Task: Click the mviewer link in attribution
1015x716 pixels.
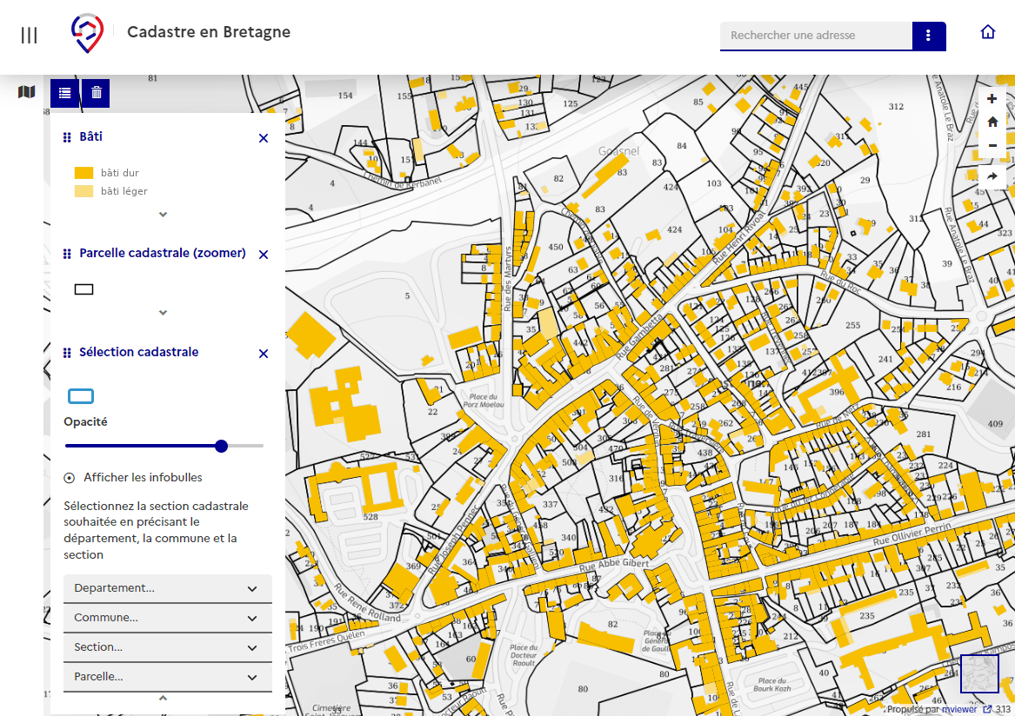Action: tap(959, 709)
